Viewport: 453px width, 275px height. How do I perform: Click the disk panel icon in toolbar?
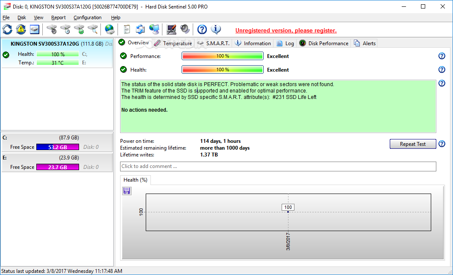pos(34,29)
